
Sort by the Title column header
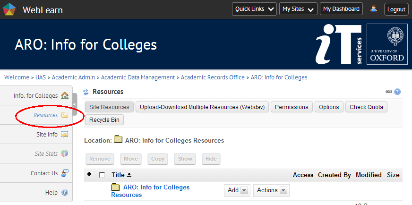(118, 175)
